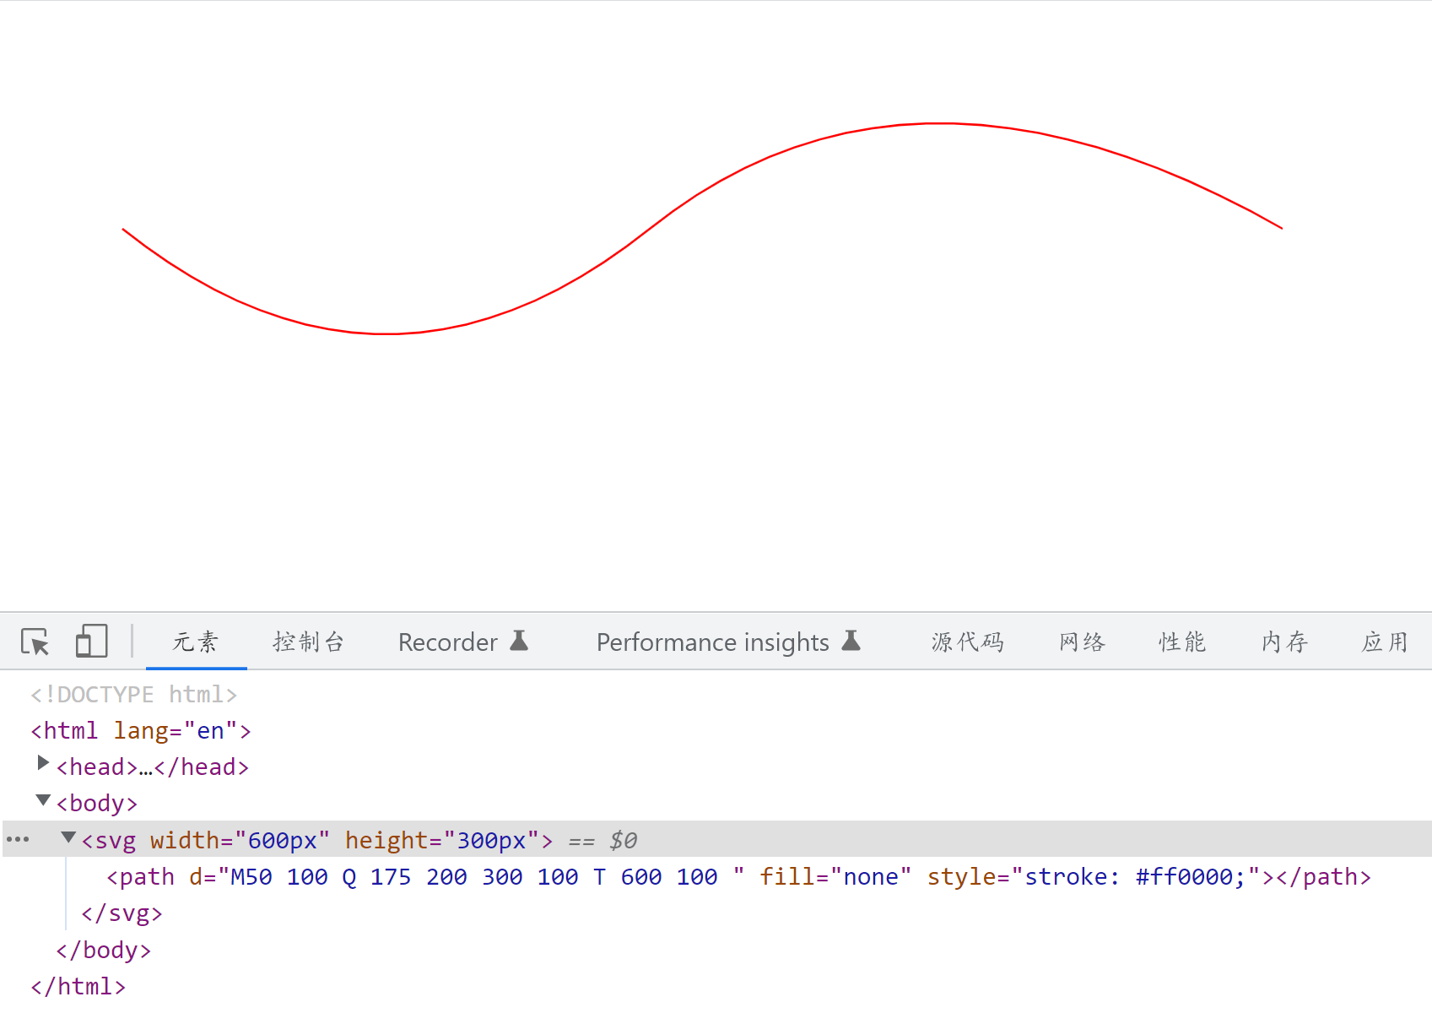Click the Performance insights flask icon

pos(851,641)
